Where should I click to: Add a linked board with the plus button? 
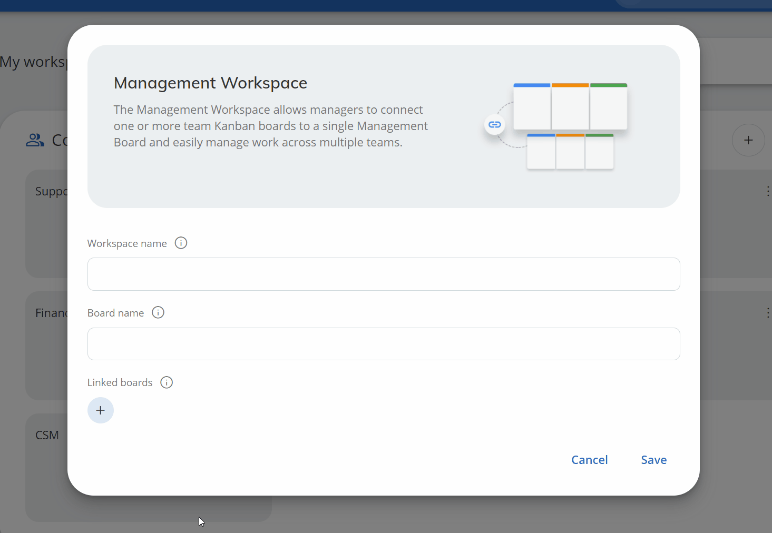(x=101, y=410)
